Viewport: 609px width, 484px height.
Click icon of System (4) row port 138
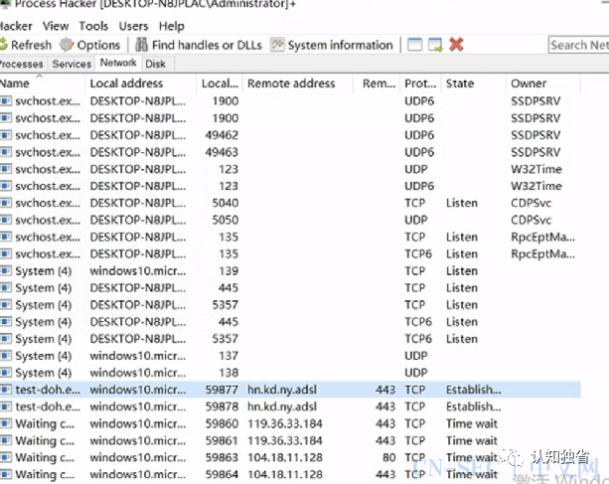[6, 373]
